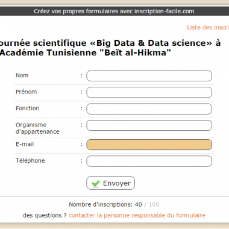Click the Organisme d'appartenance label
This screenshot has width=229, height=229.
37,128
